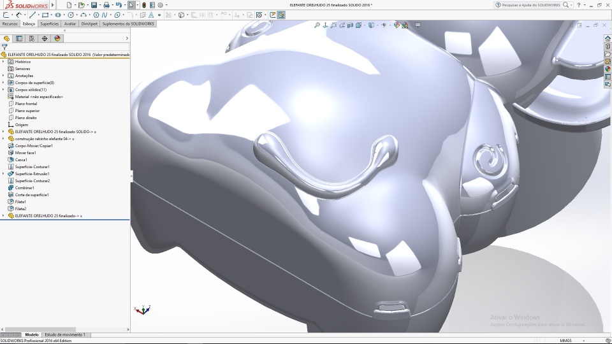
Task: Toggle the Instant2D icon beside rapid sketch
Action: tap(272, 15)
